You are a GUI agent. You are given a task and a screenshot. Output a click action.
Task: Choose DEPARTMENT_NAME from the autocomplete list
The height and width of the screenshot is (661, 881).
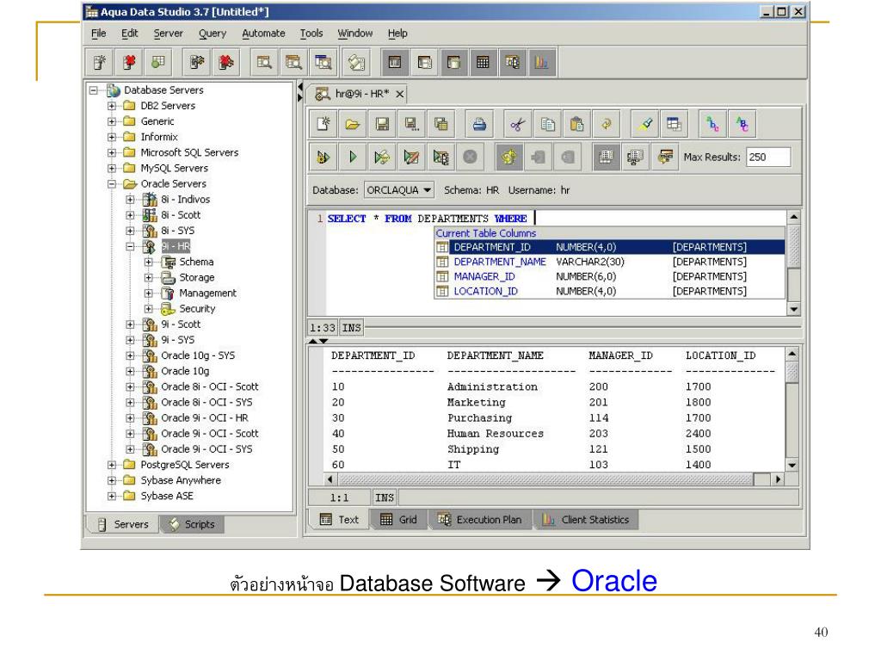pyautogui.click(x=610, y=262)
